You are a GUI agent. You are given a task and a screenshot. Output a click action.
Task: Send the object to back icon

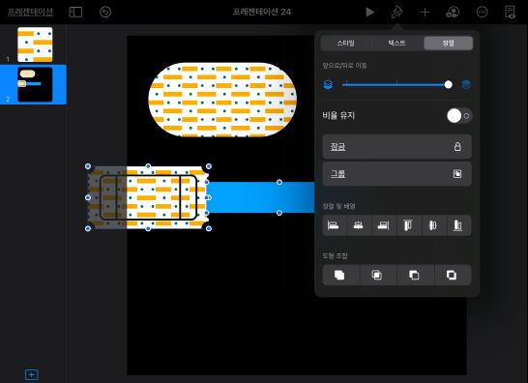click(328, 84)
